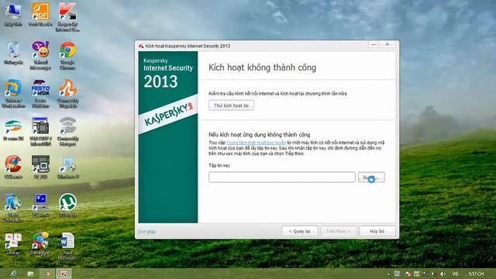496x279 pixels.
Task: Click the "< Quay lại" back button
Action: coord(300,231)
